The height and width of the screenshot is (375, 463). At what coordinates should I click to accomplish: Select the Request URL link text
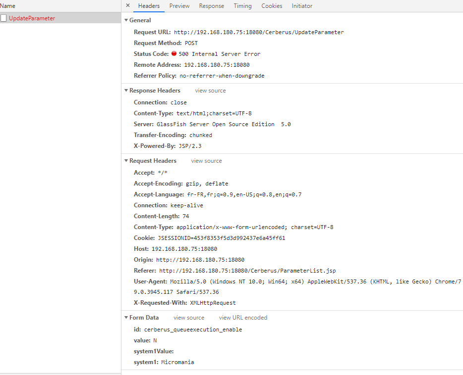pos(258,32)
